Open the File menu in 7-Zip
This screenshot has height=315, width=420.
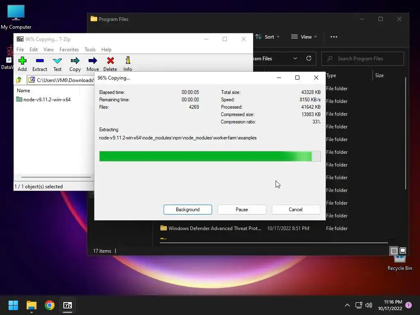(x=20, y=50)
